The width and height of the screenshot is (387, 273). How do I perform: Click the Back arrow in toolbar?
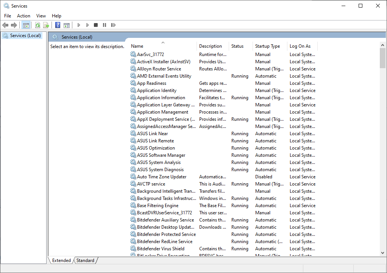tap(5, 25)
